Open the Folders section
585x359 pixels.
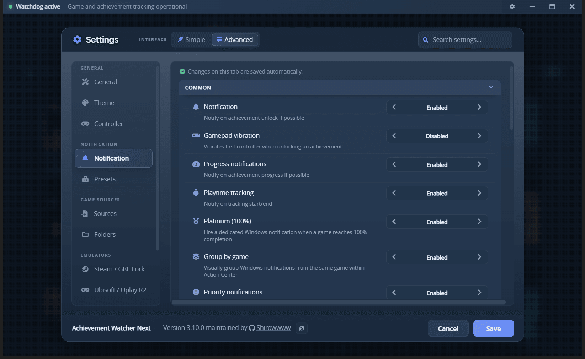pos(113,234)
